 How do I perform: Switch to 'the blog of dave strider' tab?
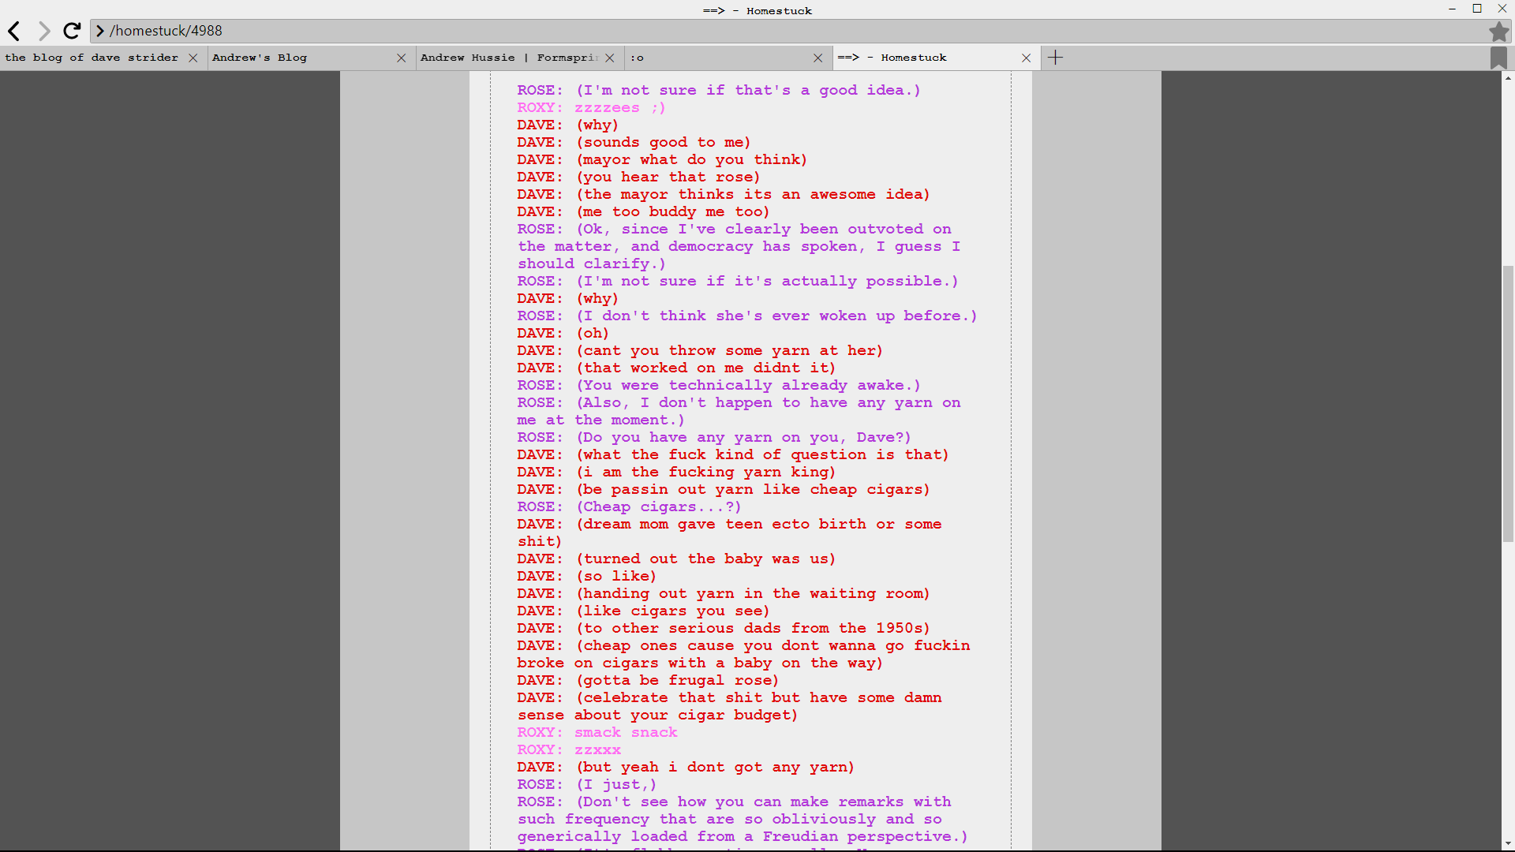coord(92,58)
